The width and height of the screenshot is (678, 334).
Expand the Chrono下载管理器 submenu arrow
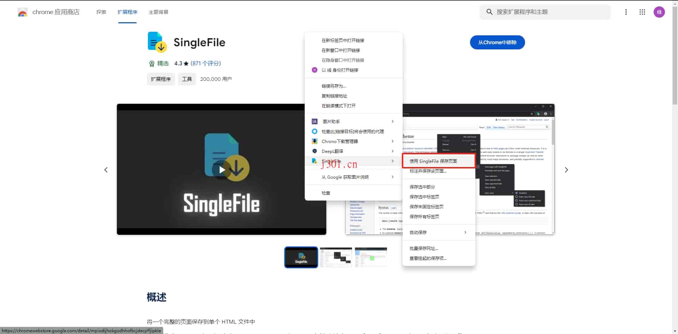393,141
